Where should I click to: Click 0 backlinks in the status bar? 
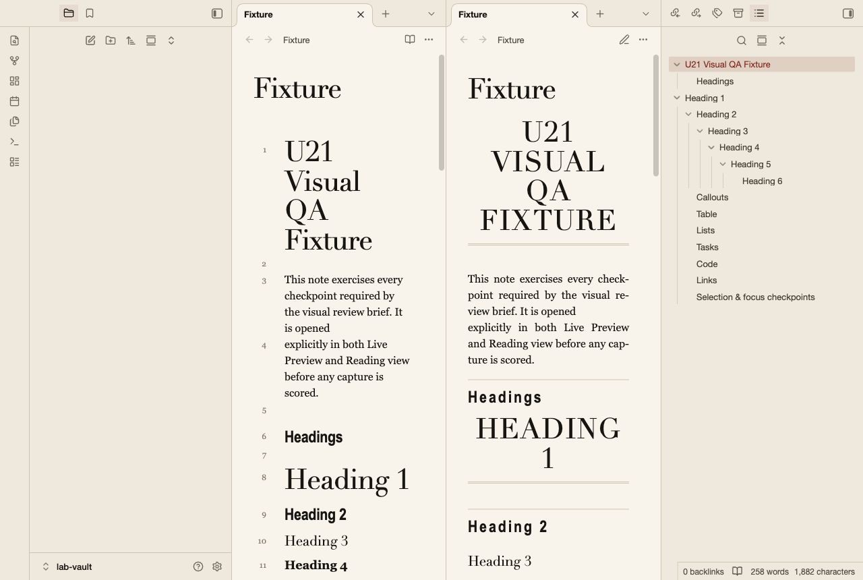[703, 571]
